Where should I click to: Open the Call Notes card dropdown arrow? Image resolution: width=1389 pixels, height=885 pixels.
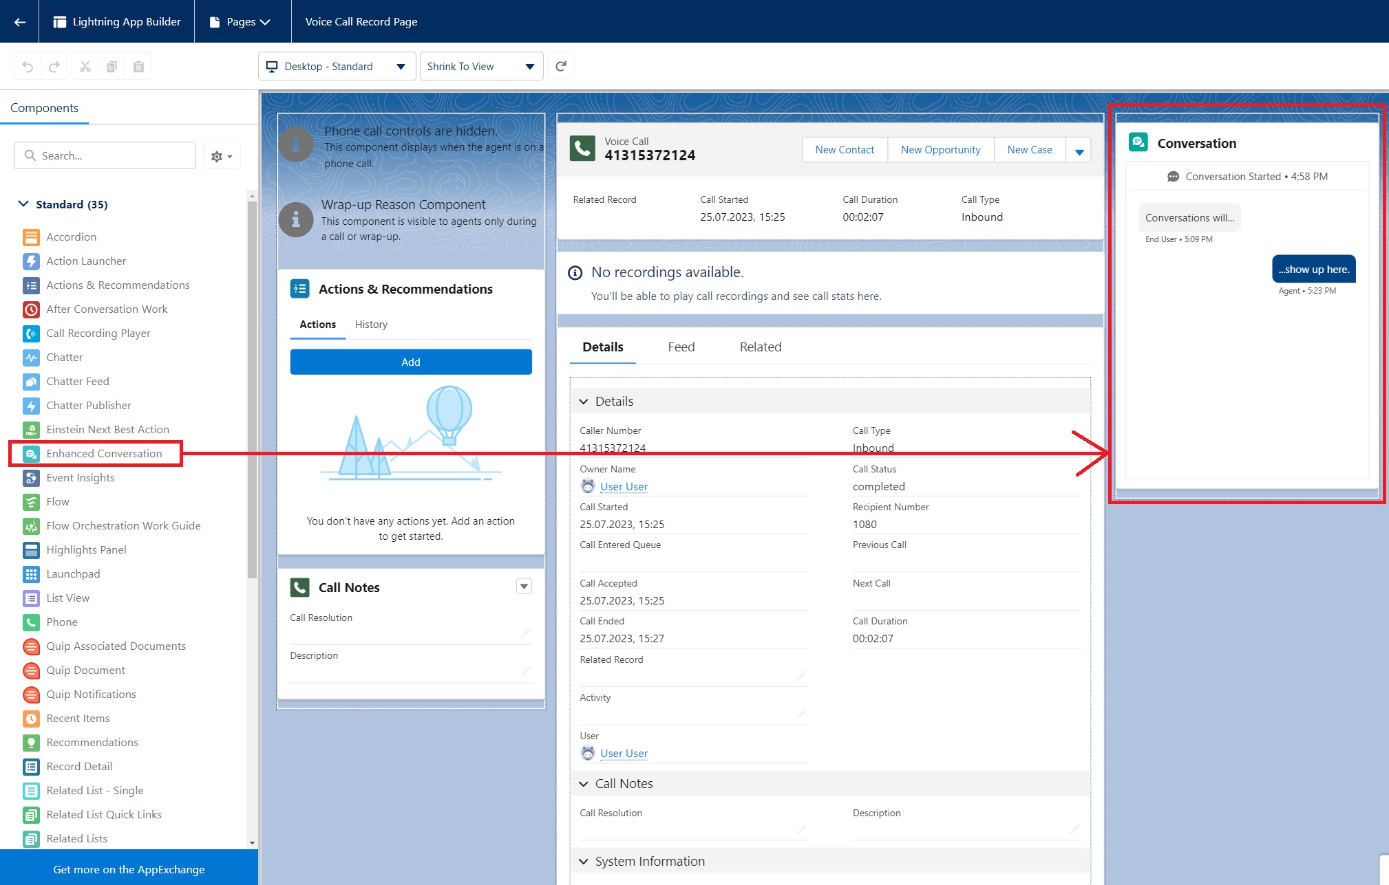pos(524,587)
